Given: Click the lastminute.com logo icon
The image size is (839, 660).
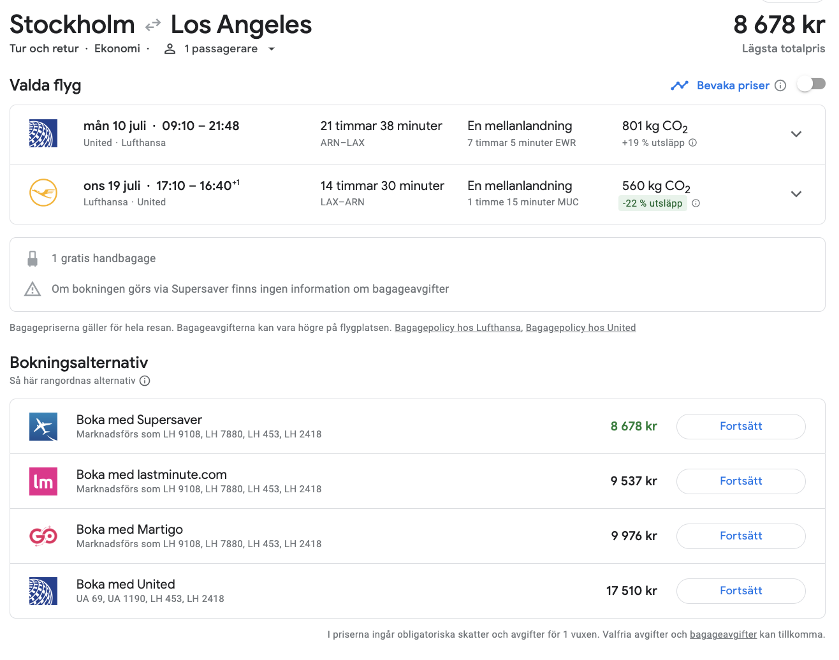Looking at the screenshot, I should pyautogui.click(x=43, y=481).
